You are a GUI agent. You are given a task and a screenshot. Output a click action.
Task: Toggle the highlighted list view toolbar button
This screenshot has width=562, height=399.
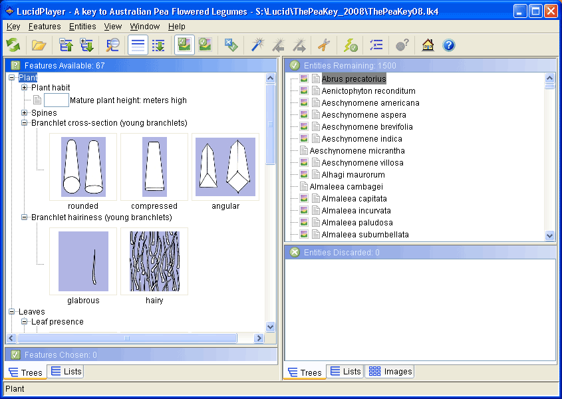pyautogui.click(x=138, y=45)
